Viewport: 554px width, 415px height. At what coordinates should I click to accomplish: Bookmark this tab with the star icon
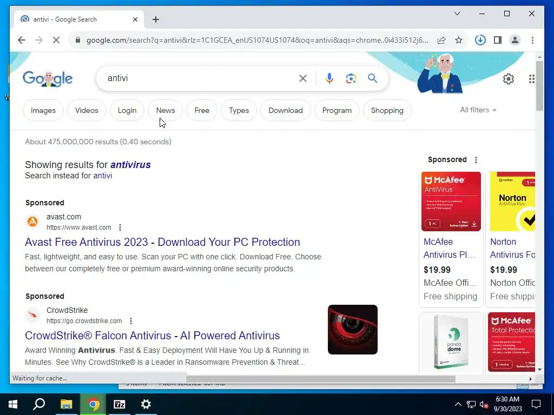click(x=459, y=40)
